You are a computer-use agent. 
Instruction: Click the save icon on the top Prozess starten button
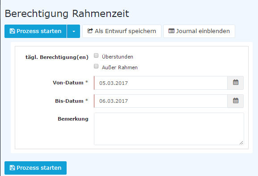[x=12, y=31]
